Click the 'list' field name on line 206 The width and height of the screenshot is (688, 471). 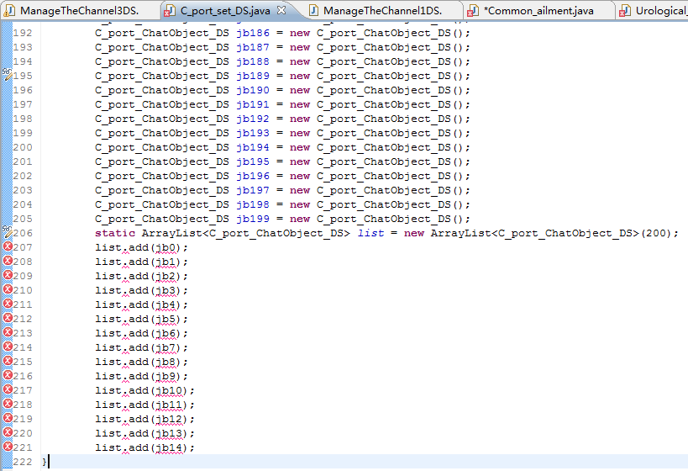coord(370,233)
